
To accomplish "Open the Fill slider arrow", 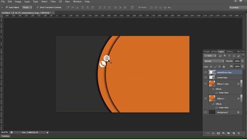I will pyautogui.click(x=242, y=66).
